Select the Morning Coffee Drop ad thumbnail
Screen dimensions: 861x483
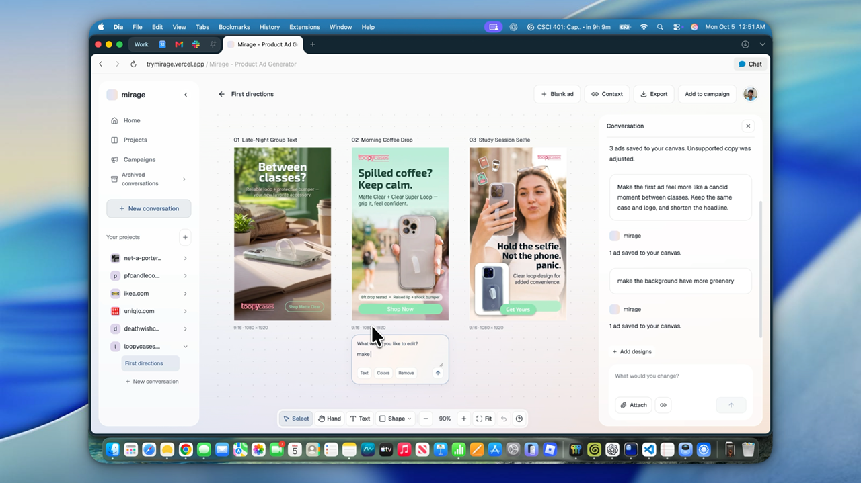tap(400, 234)
